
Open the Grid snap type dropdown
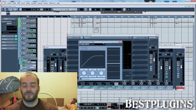106,9
